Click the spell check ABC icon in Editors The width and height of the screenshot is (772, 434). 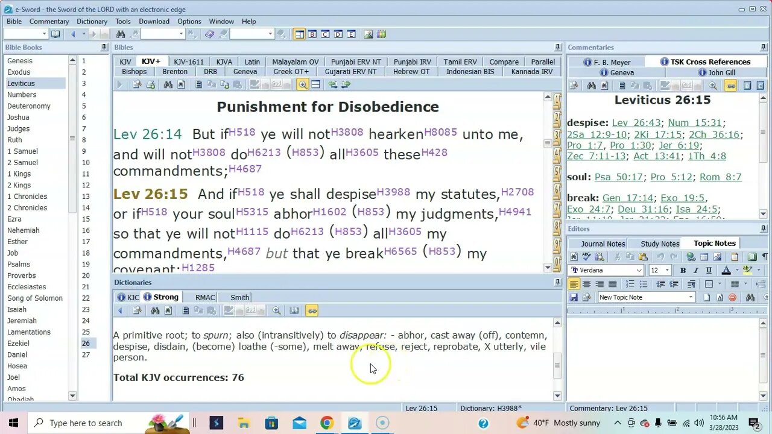point(586,257)
